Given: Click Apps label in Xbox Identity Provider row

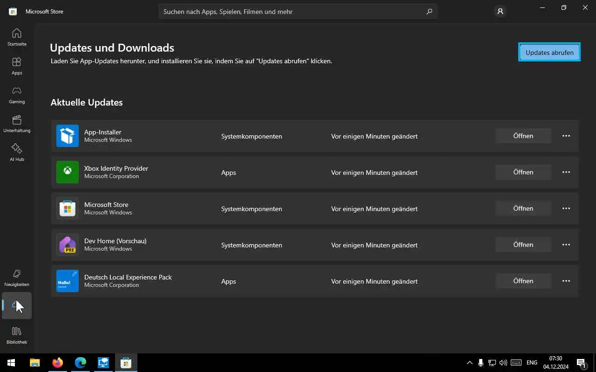Looking at the screenshot, I should 229,173.
